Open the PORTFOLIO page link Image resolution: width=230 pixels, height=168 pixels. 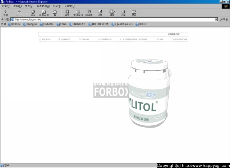click(105, 39)
